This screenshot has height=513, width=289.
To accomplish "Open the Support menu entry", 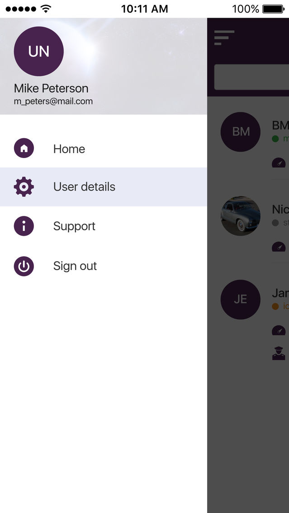I will [103, 226].
